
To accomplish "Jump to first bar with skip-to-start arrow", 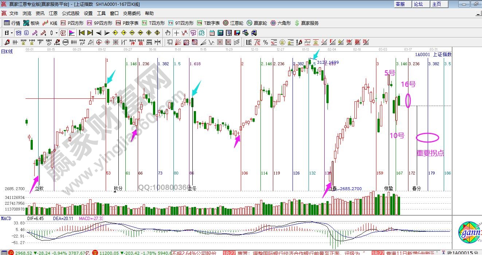I will (x=82, y=33).
